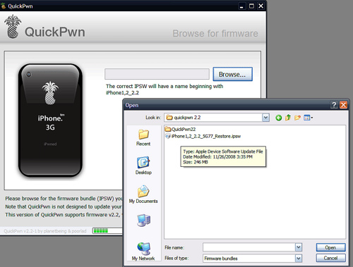The height and width of the screenshot is (267, 353).
Task: Maximize the QuickPwn window
Action: click(x=251, y=6)
